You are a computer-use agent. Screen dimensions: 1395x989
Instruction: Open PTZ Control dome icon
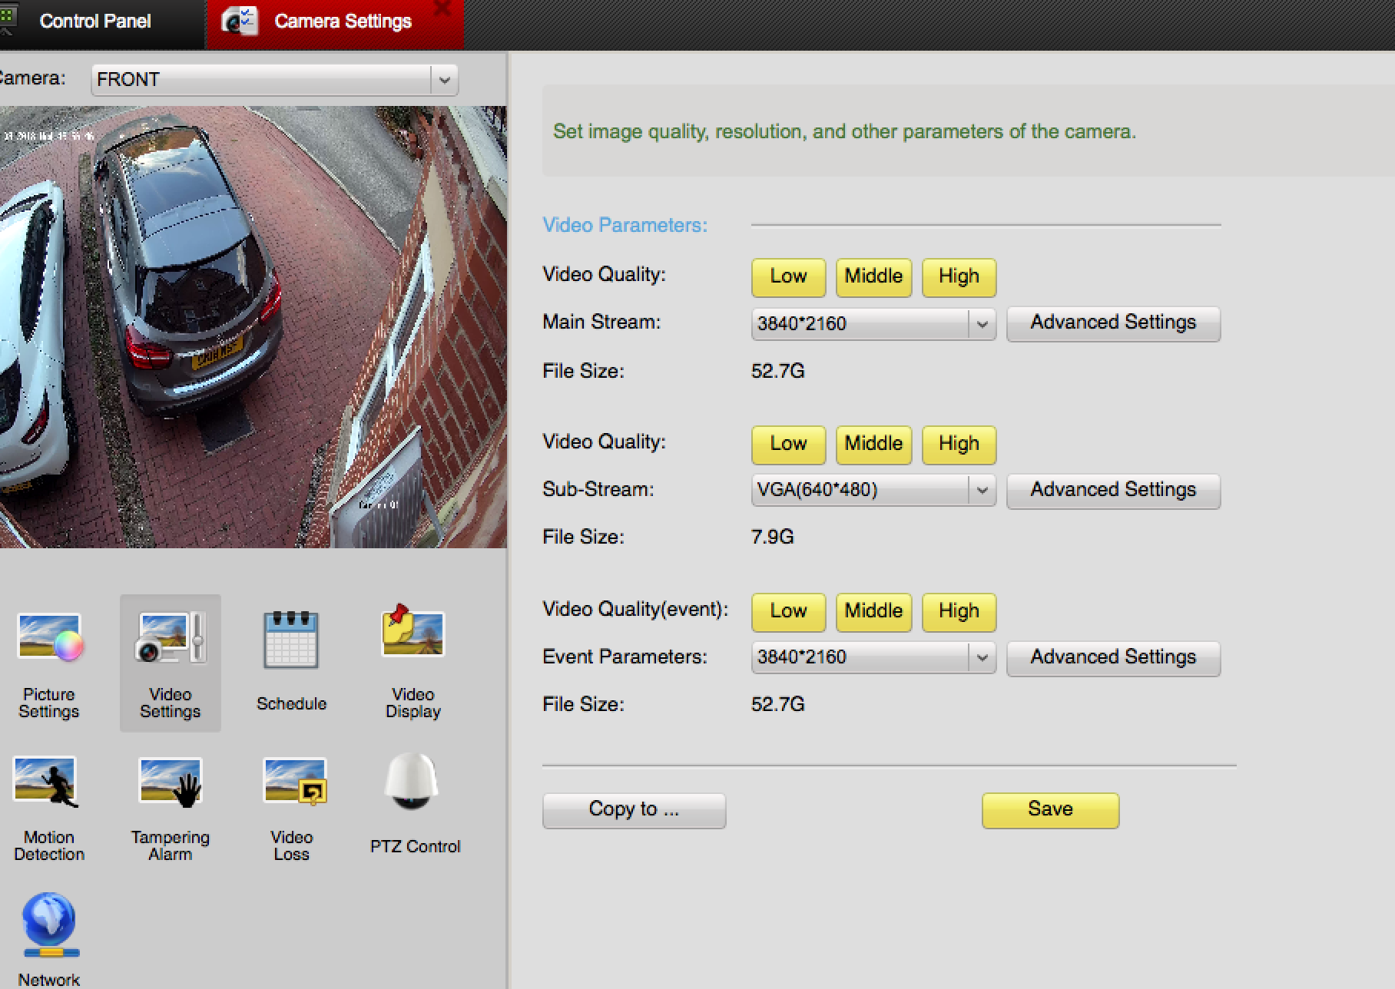coord(413,782)
